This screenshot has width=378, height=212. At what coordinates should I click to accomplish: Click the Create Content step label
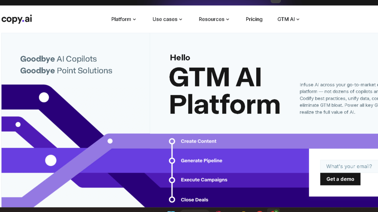click(198, 141)
